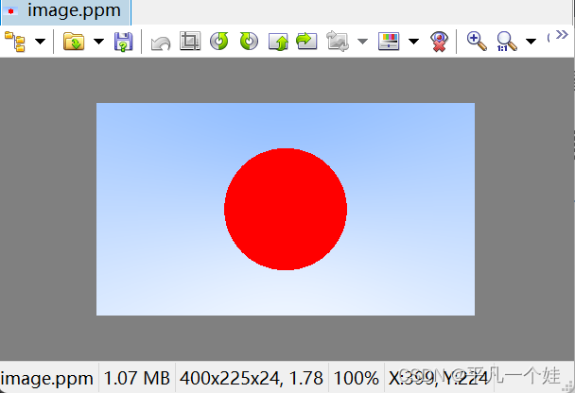Image resolution: width=575 pixels, height=393 pixels.
Task: Click the zoom in magnifier icon
Action: coord(477,41)
